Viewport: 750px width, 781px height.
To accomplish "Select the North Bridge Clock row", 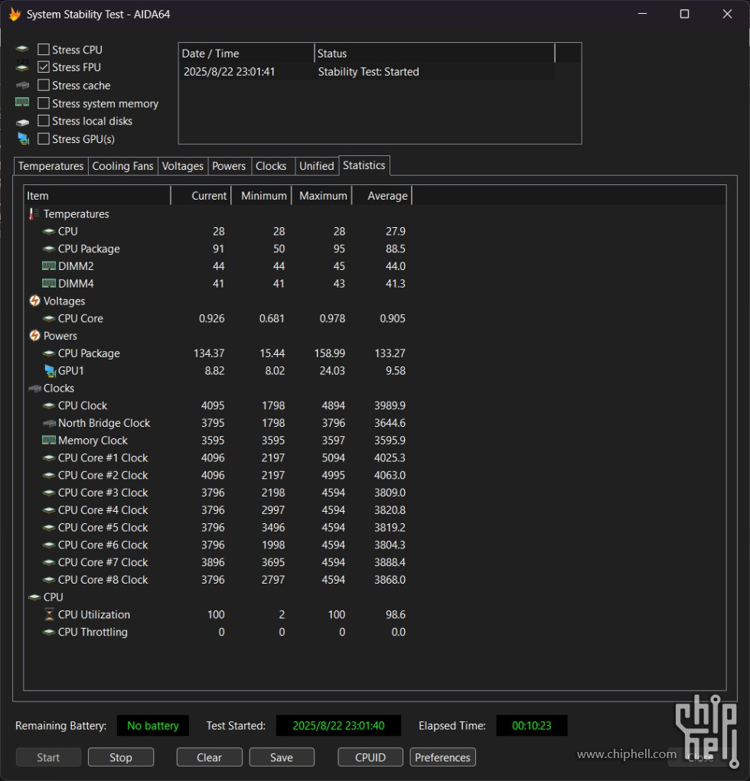I will tap(217, 423).
